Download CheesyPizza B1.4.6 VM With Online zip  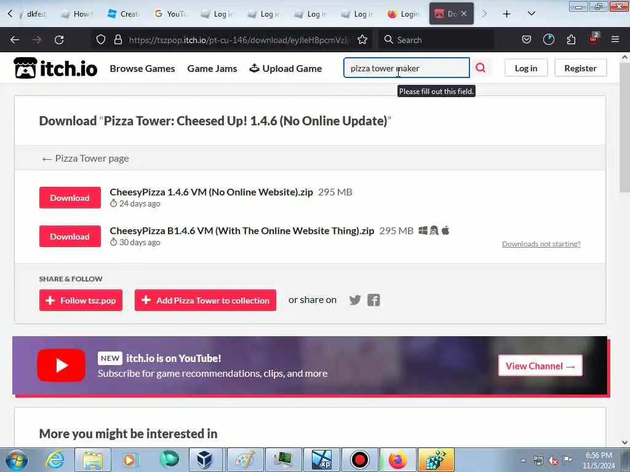click(70, 237)
